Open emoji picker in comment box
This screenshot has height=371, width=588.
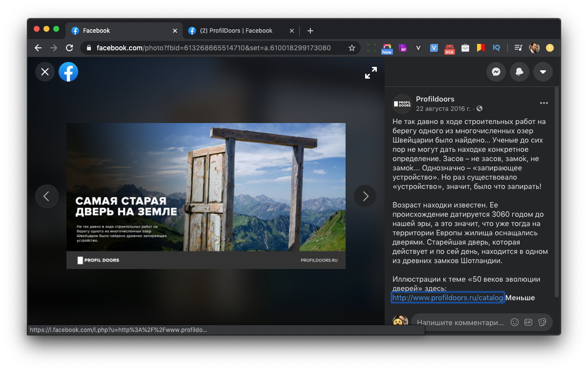pyautogui.click(x=515, y=322)
